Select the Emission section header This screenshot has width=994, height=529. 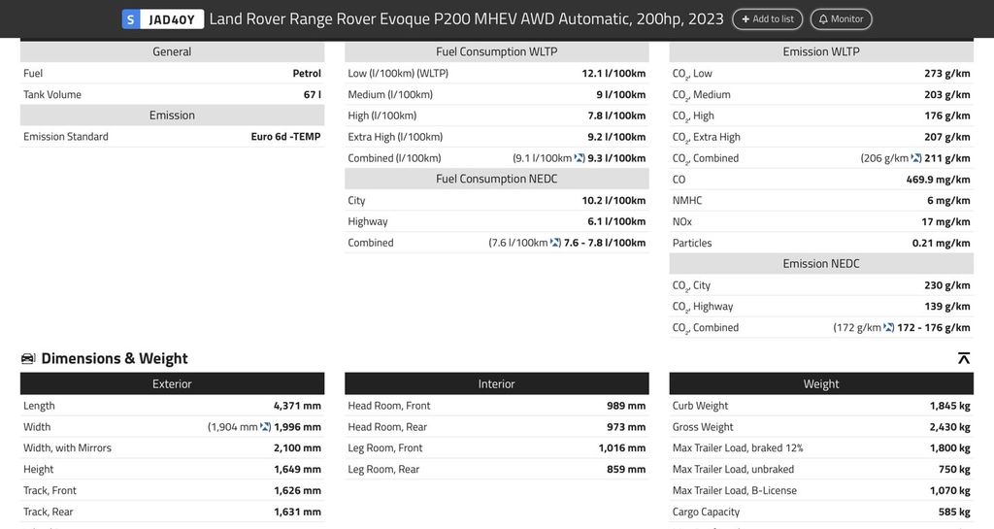click(x=172, y=116)
